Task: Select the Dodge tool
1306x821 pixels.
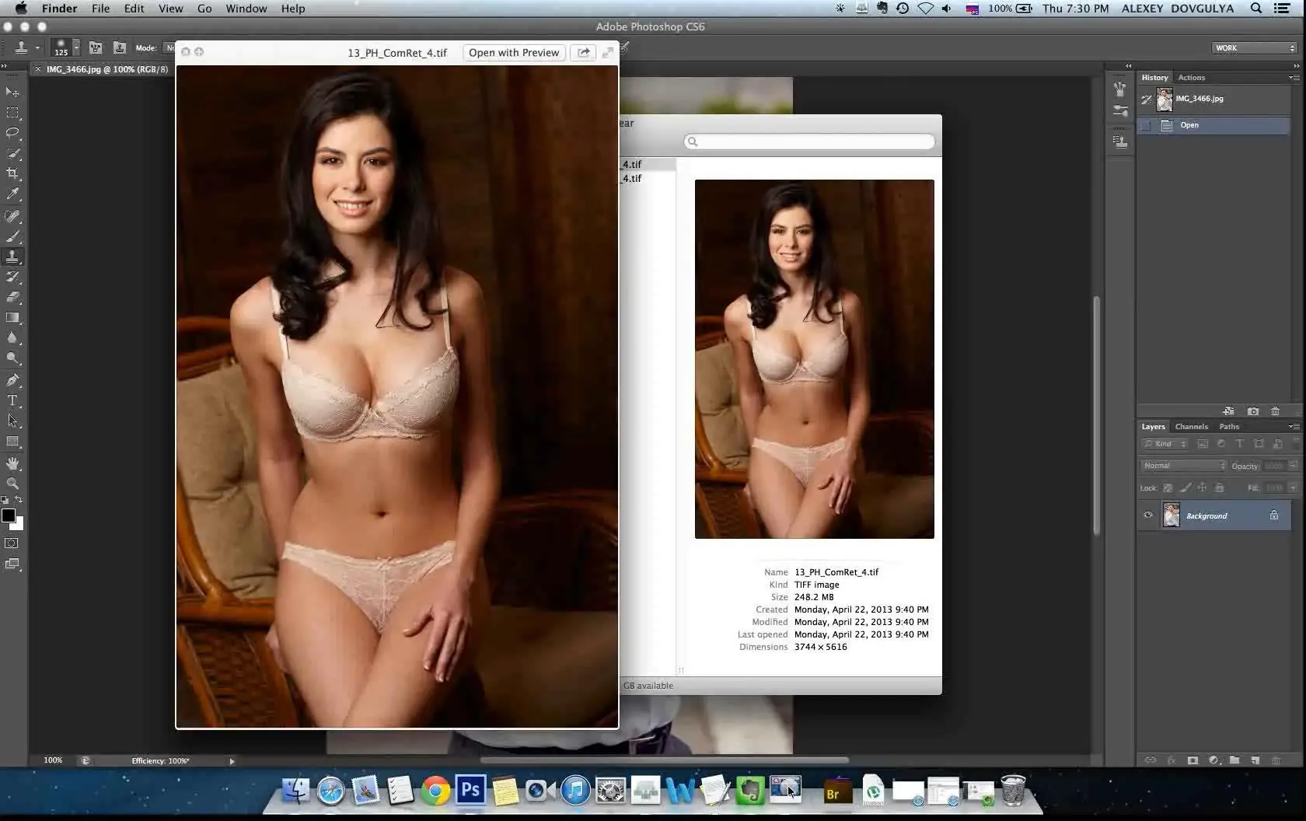Action: click(x=12, y=358)
